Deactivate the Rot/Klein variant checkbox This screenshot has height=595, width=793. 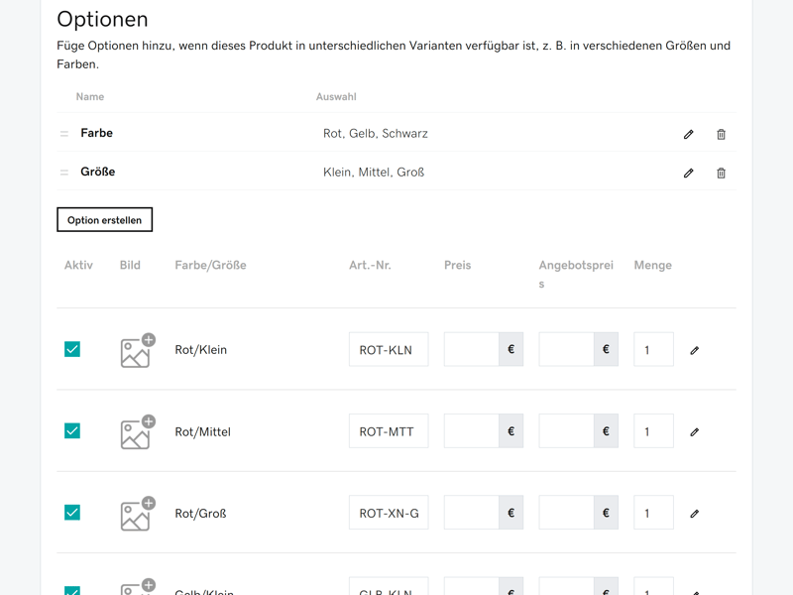72,349
